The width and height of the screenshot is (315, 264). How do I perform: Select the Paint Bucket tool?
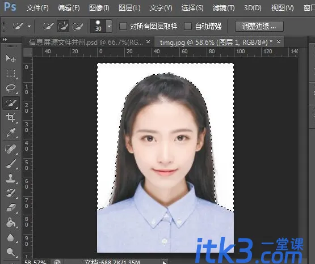[x=11, y=223]
